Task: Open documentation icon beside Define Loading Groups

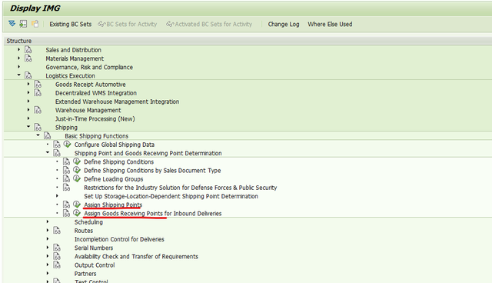Action: click(66, 179)
